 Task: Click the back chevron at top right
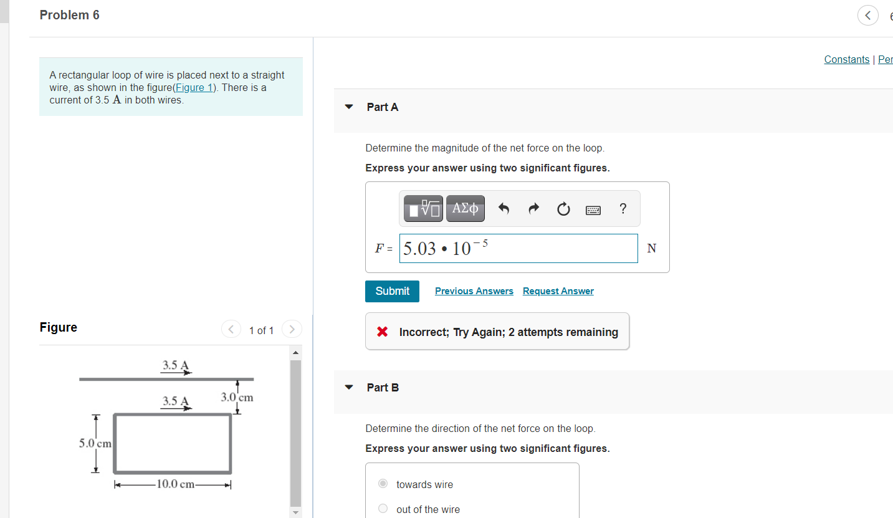[867, 15]
